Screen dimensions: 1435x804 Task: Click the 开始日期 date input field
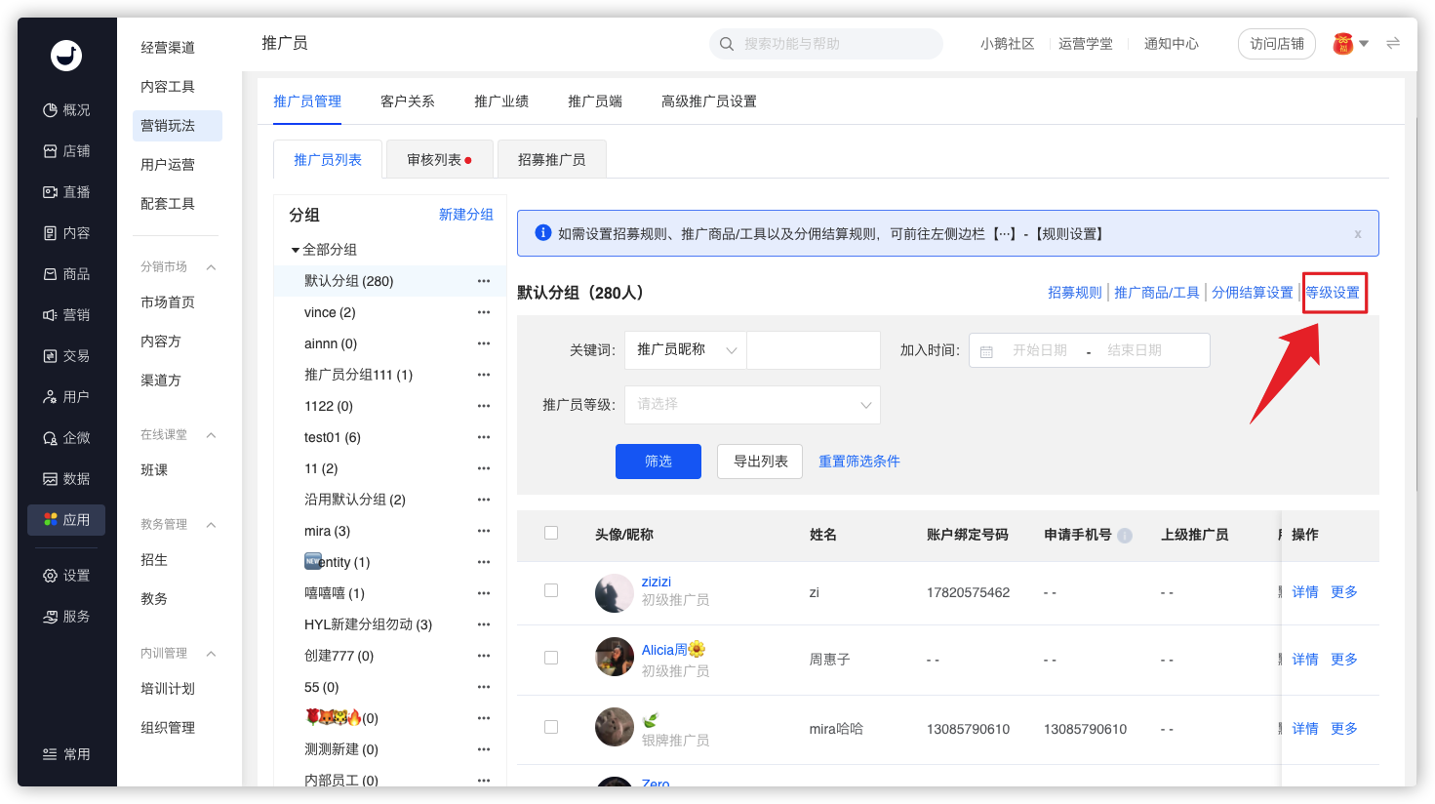click(x=1040, y=350)
